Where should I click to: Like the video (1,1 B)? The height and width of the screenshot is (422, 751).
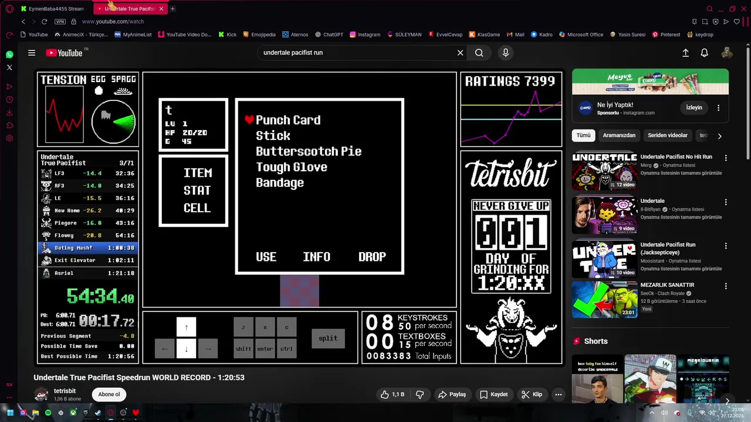pyautogui.click(x=393, y=394)
